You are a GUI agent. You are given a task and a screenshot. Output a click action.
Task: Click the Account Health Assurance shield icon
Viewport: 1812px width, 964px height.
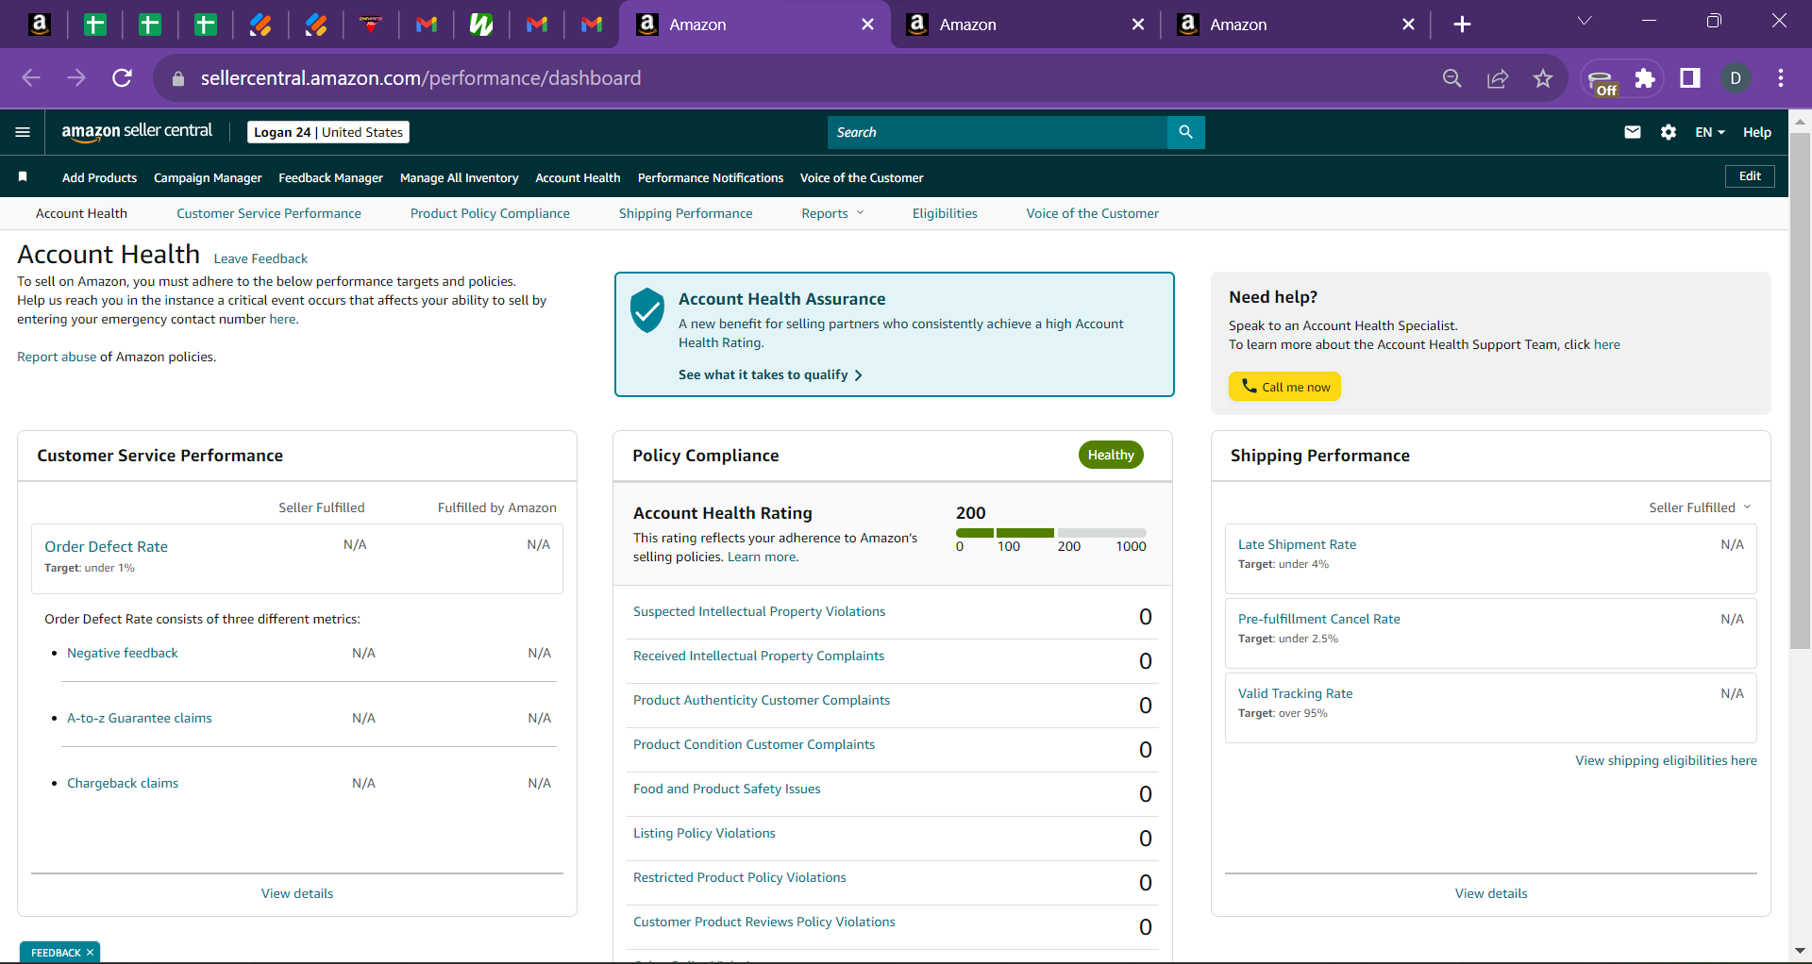pyautogui.click(x=647, y=310)
